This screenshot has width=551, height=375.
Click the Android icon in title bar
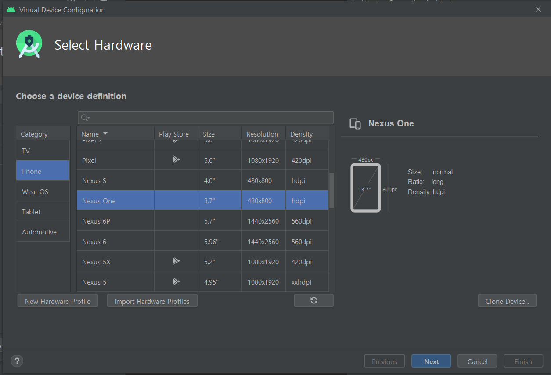coord(11,10)
